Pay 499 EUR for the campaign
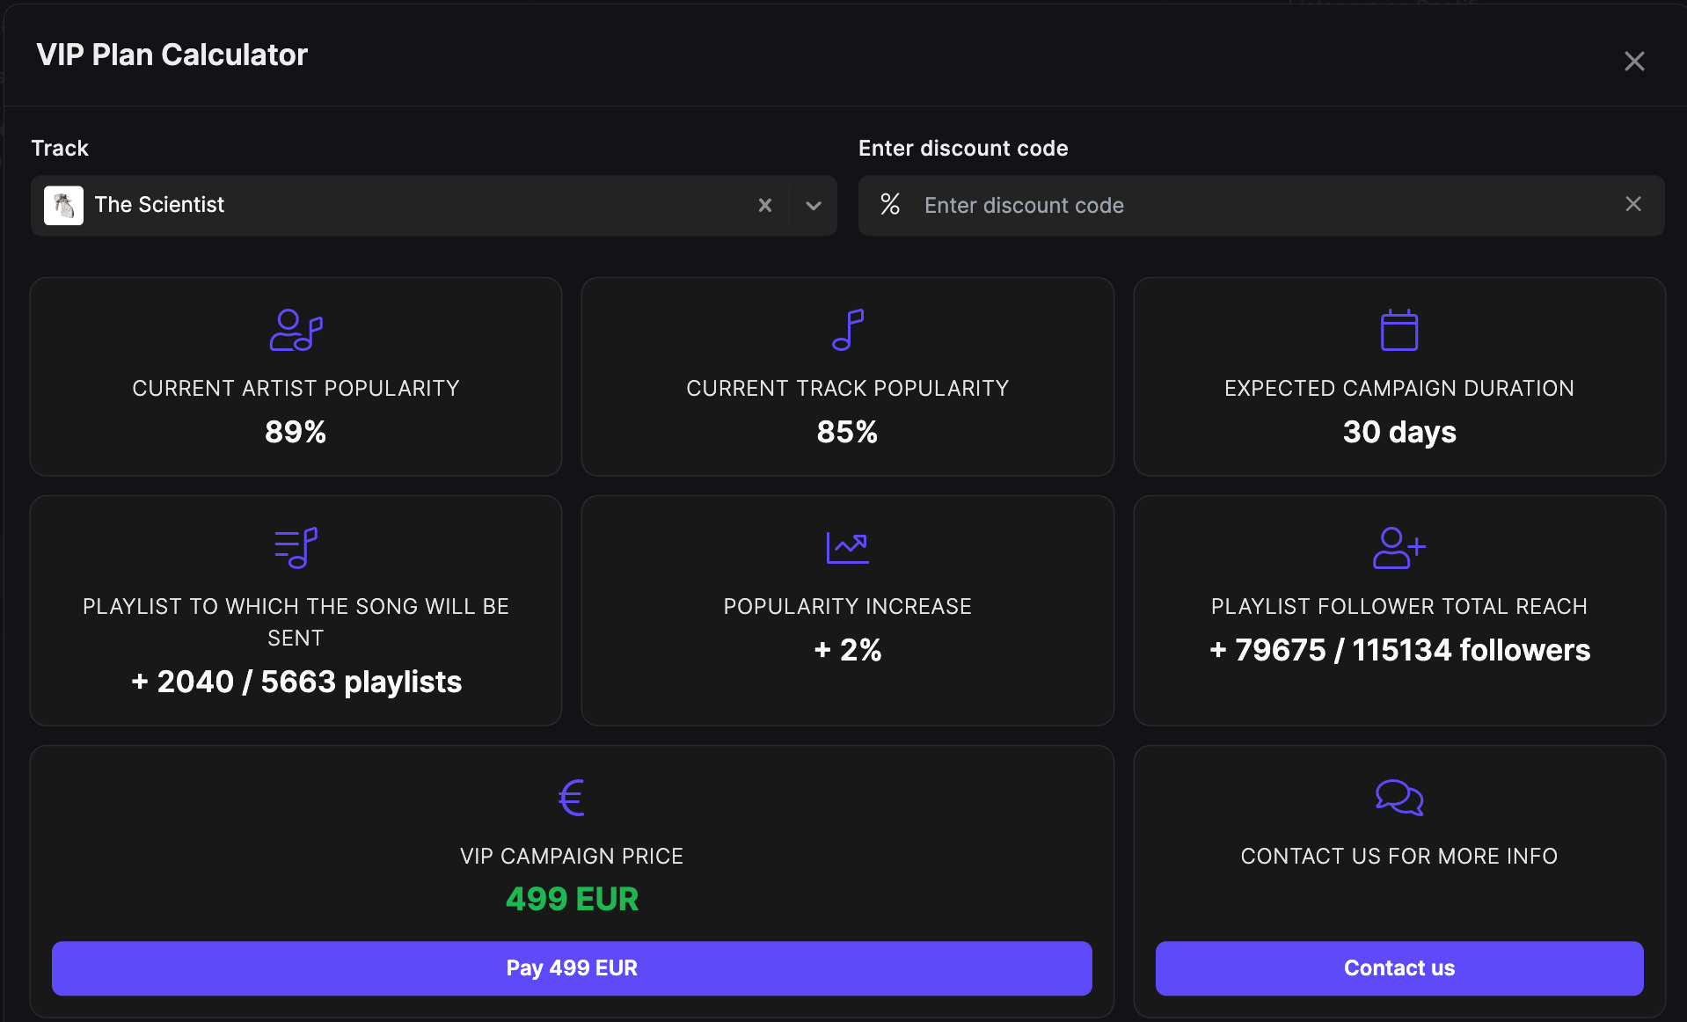 [572, 968]
